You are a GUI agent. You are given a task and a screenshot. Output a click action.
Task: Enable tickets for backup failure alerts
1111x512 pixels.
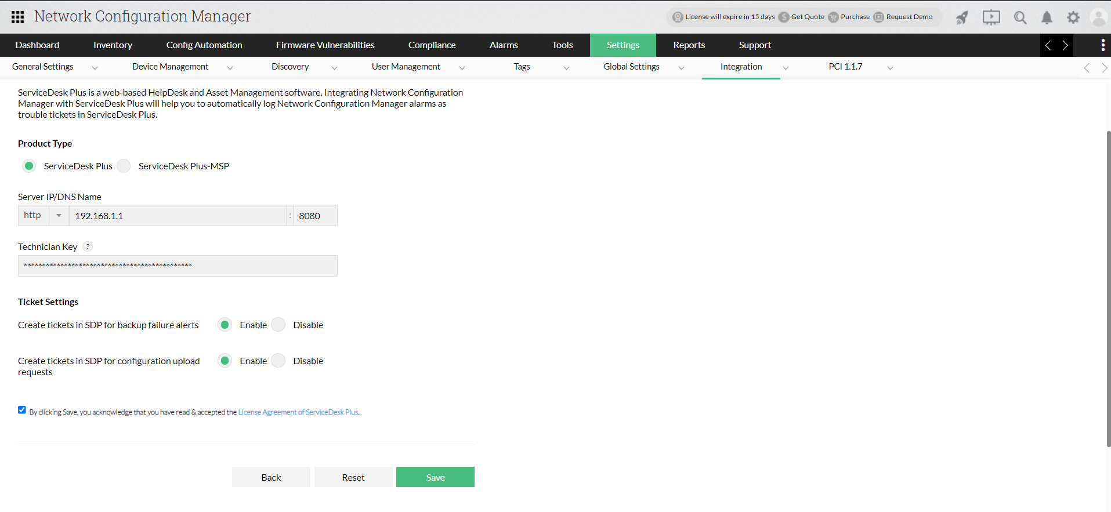coord(225,325)
